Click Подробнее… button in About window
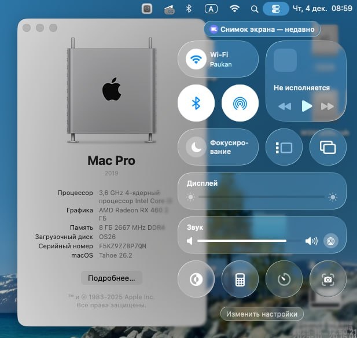This screenshot has width=357, height=338. pyautogui.click(x=112, y=278)
